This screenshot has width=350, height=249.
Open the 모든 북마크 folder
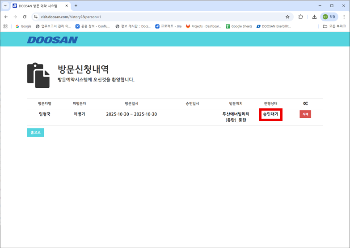pyautogui.click(x=334, y=26)
